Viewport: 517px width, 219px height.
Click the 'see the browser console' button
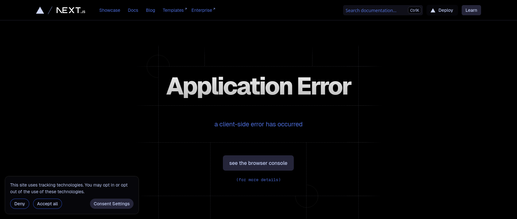pos(258,163)
